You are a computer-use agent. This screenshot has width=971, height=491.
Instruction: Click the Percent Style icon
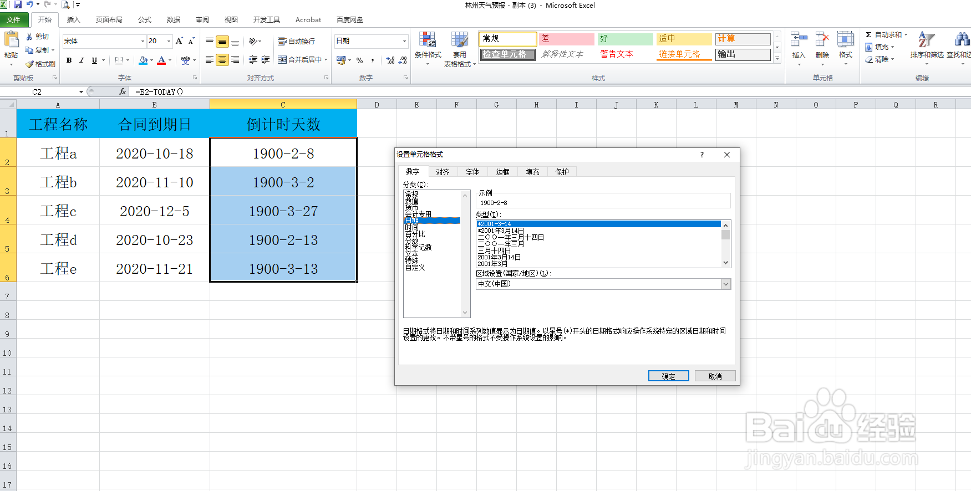point(360,60)
